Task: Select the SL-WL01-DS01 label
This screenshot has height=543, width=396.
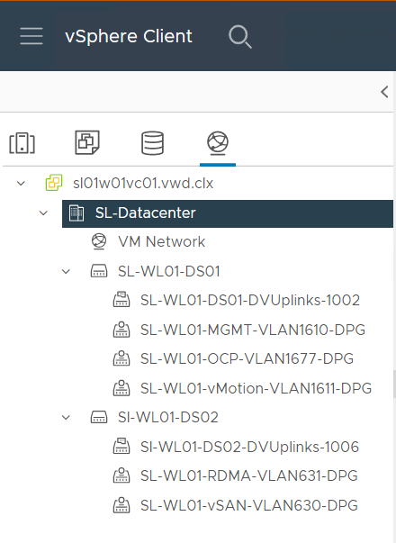Action: click(169, 271)
